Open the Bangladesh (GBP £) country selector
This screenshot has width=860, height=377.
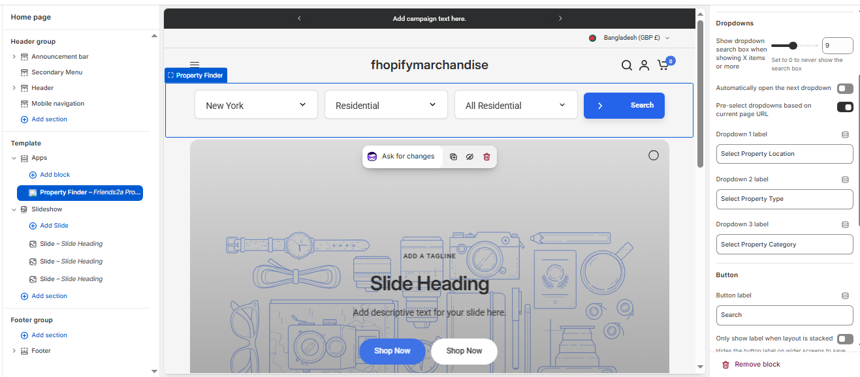(630, 38)
